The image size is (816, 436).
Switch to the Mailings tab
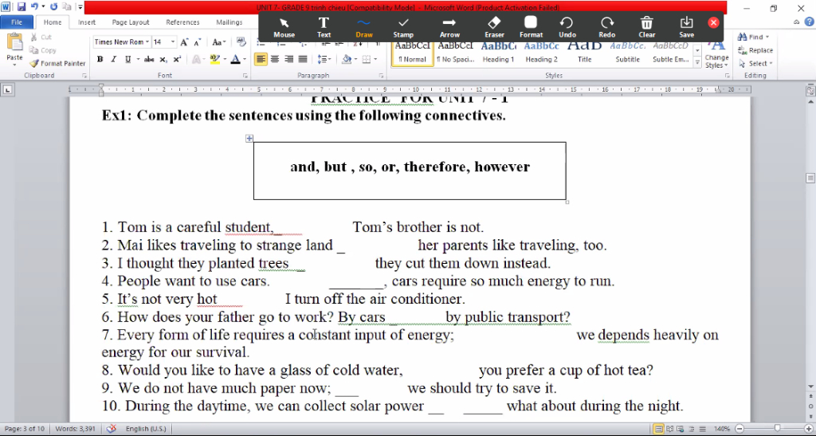click(x=229, y=22)
